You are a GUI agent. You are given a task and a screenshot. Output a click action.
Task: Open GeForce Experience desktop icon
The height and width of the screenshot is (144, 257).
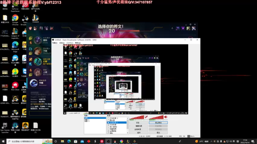tap(15, 7)
